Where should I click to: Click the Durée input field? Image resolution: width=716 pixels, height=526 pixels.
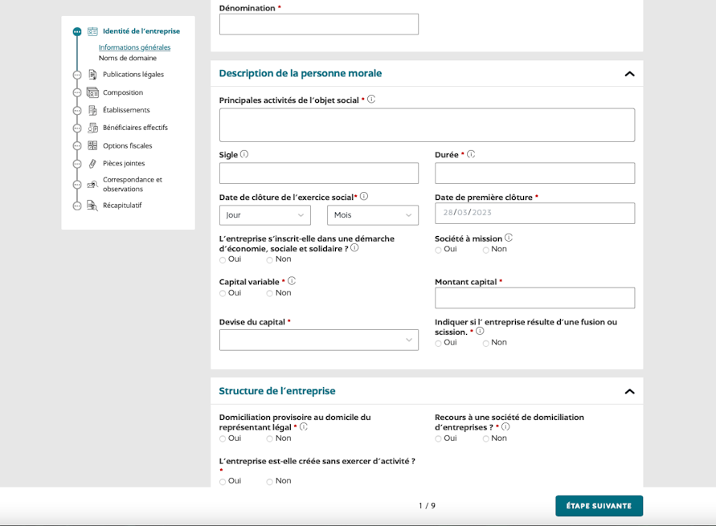point(534,173)
